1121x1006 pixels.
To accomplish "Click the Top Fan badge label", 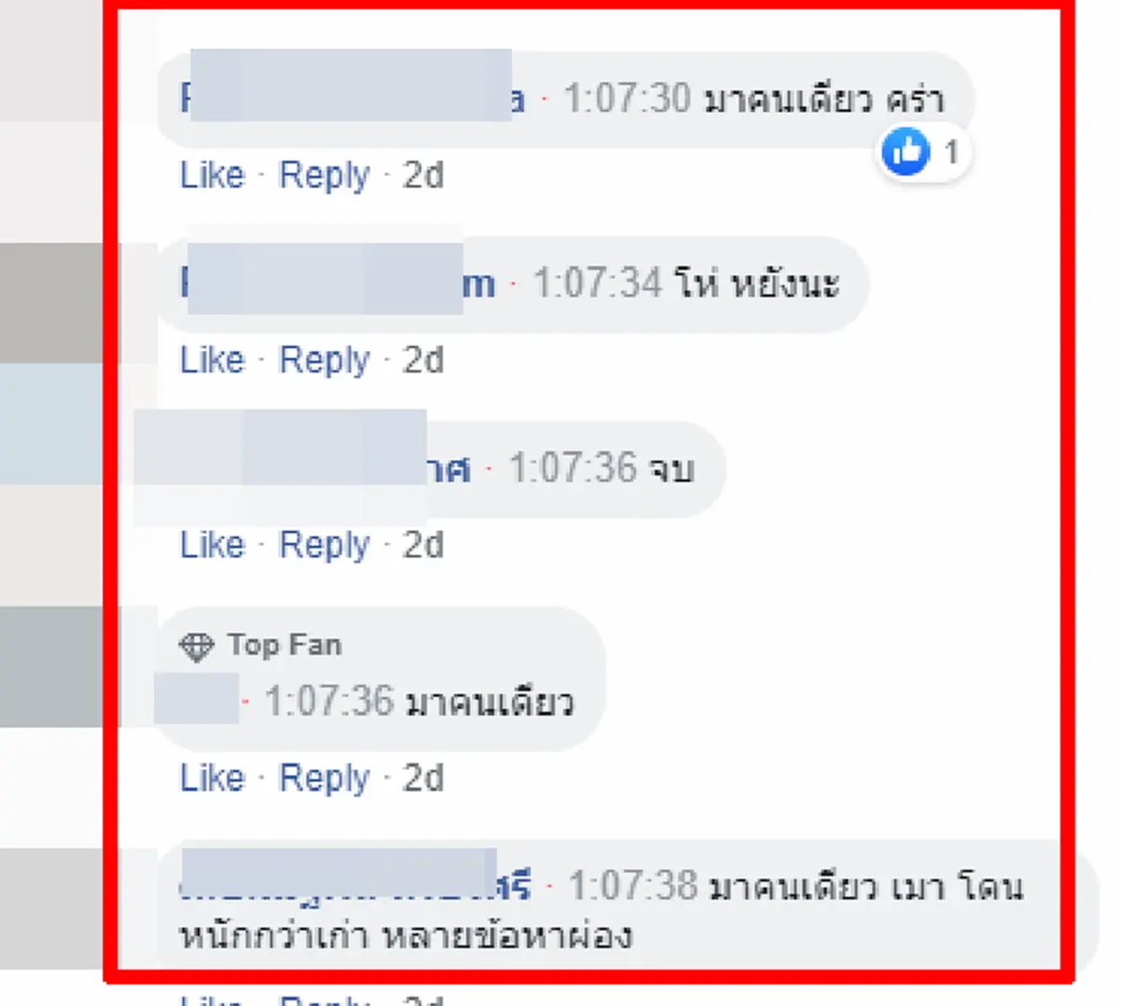I will [283, 644].
